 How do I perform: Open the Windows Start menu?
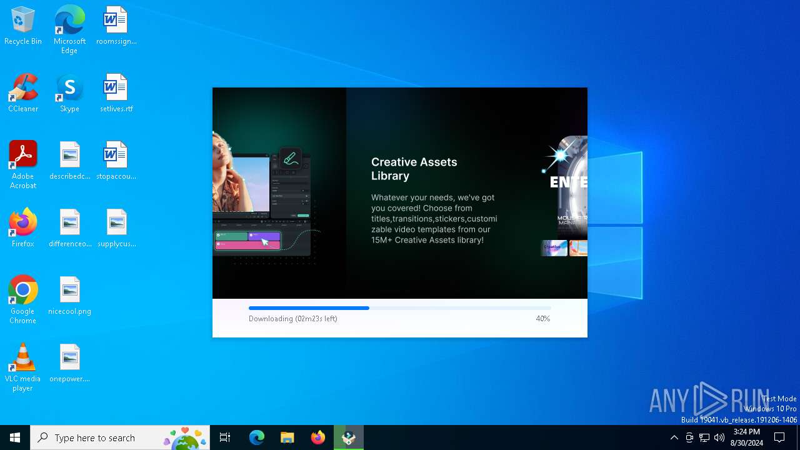click(15, 437)
